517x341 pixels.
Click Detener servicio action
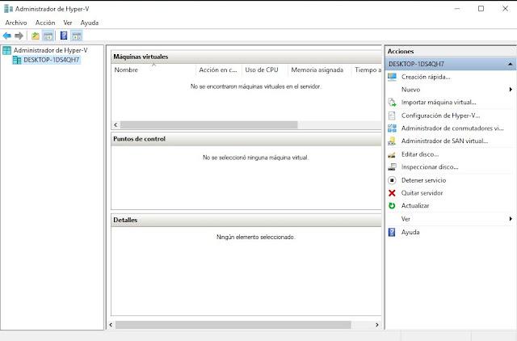(x=423, y=180)
